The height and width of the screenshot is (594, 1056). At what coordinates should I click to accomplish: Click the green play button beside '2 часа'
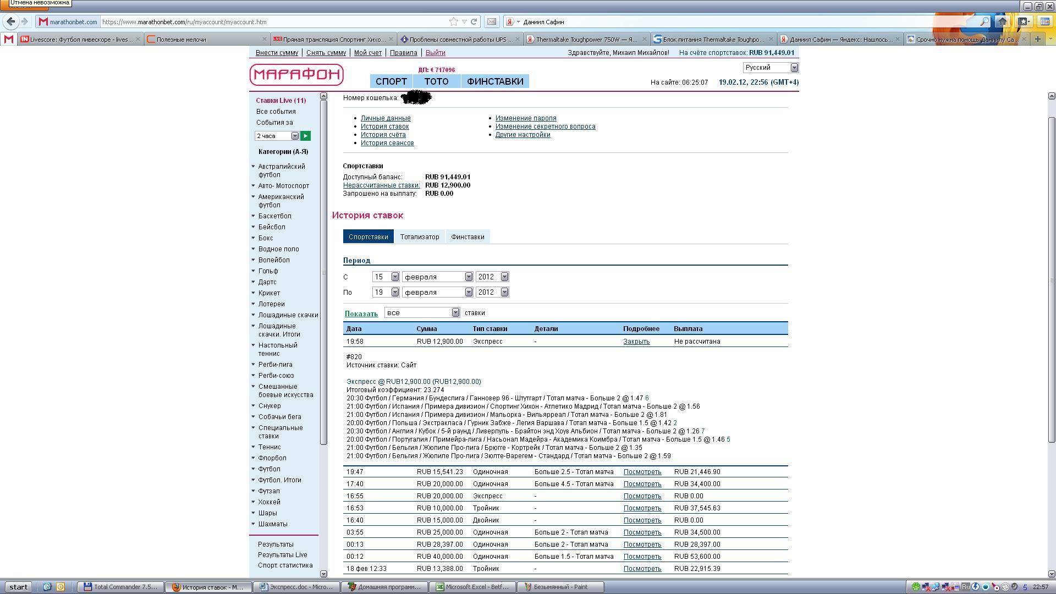coord(305,136)
